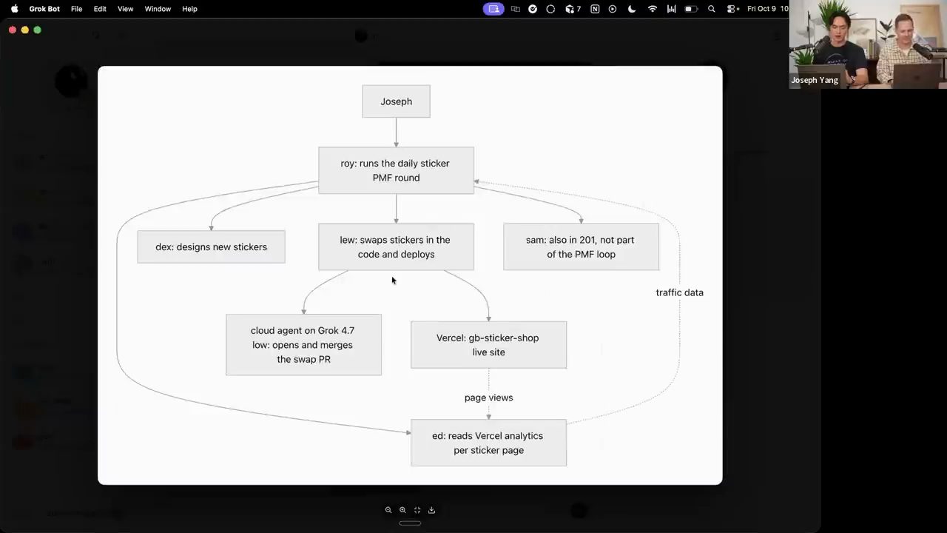
Task: Click the 'roy: runs the daily sticker' node
Action: pos(396,170)
